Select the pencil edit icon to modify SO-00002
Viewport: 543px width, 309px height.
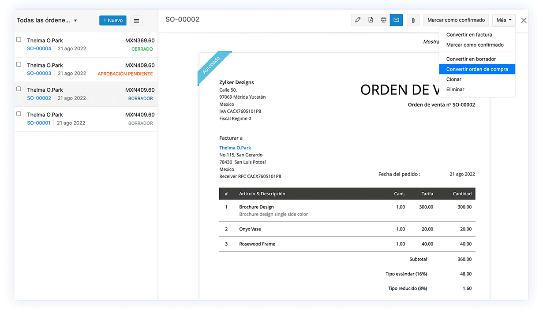point(358,20)
